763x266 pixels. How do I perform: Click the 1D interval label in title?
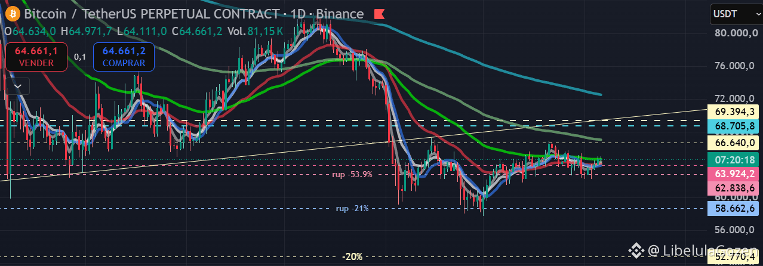point(299,14)
